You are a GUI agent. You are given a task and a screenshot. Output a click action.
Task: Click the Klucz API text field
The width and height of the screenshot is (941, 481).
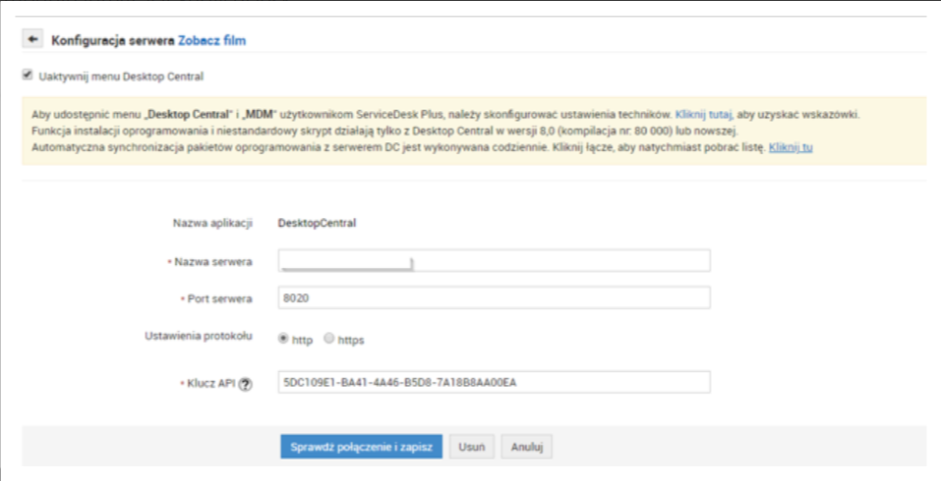(x=492, y=383)
